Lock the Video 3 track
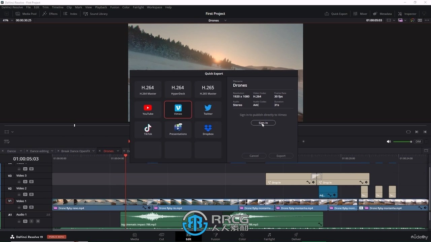The height and width of the screenshot is (242, 431). [x=19, y=182]
